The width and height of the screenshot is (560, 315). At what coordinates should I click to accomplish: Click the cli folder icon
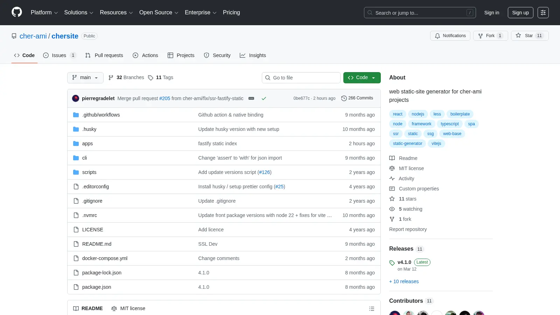[76, 158]
